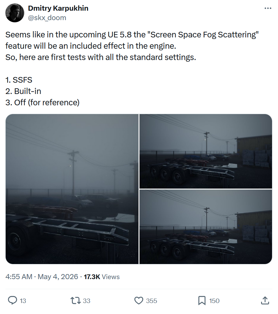Bookmark the post with the bookmark icon
This screenshot has width=278, height=314.
point(202,300)
